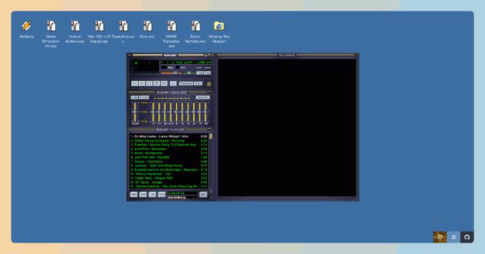Screen dimensions: 485x254
Task: Toggle the equalizer AUTO button
Action: (x=144, y=97)
